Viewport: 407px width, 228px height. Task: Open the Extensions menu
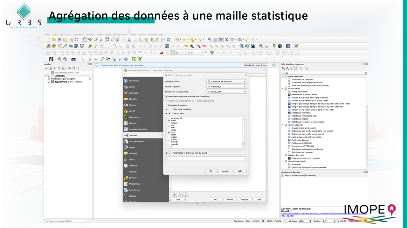(x=90, y=35)
